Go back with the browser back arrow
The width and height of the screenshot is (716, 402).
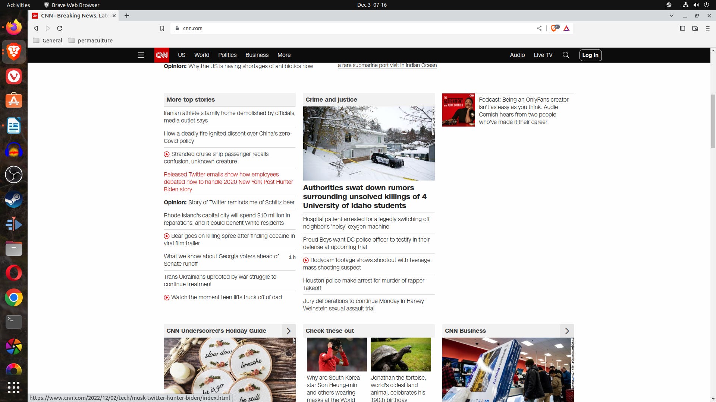click(x=36, y=28)
